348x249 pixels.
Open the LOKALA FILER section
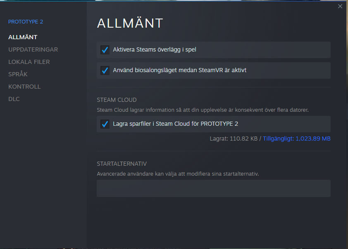click(29, 62)
